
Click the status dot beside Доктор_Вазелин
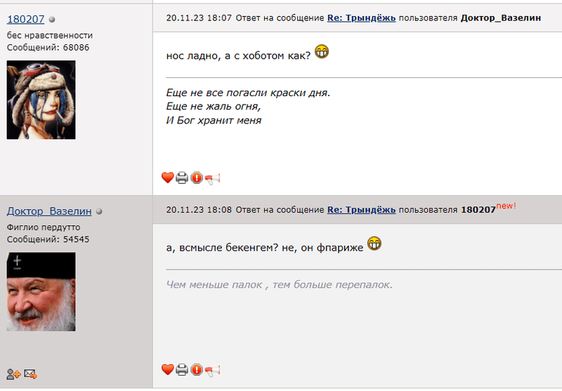tap(99, 211)
